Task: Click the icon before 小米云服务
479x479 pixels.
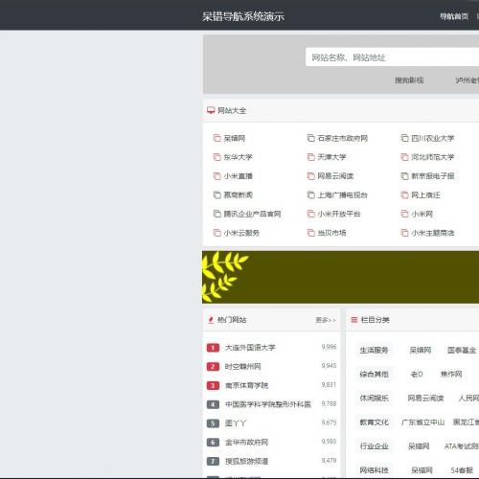Action: coord(217,233)
